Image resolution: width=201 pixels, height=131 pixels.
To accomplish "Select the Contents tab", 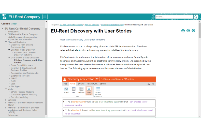I will click(6, 24).
